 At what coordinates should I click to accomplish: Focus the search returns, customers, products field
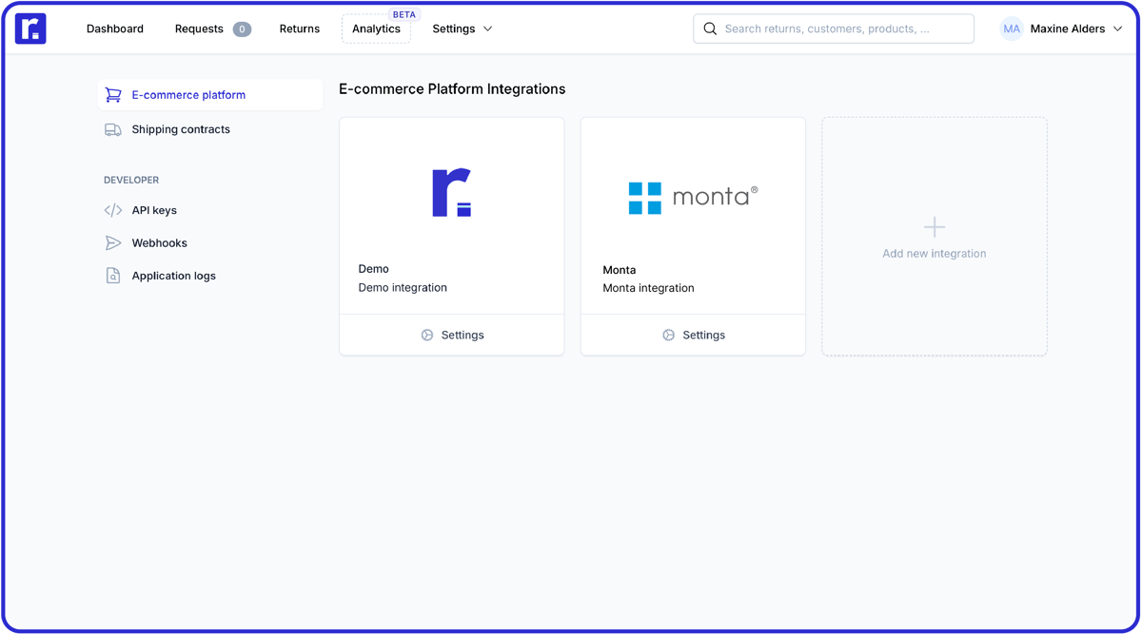(834, 29)
